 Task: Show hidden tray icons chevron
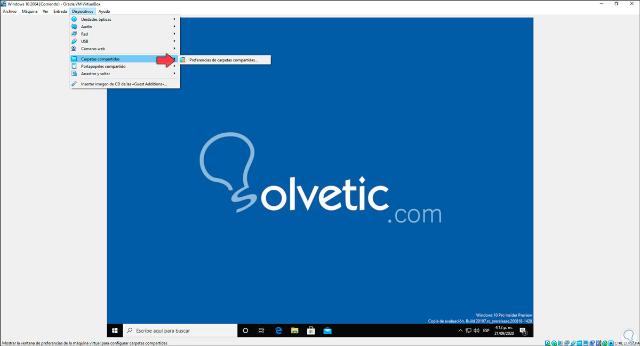point(460,331)
